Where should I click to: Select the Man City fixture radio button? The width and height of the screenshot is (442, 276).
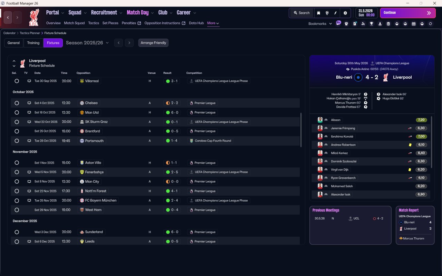click(17, 181)
